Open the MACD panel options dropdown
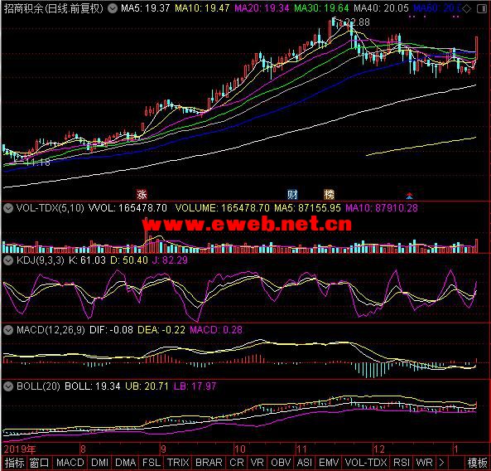491x471 pixels. (x=8, y=330)
